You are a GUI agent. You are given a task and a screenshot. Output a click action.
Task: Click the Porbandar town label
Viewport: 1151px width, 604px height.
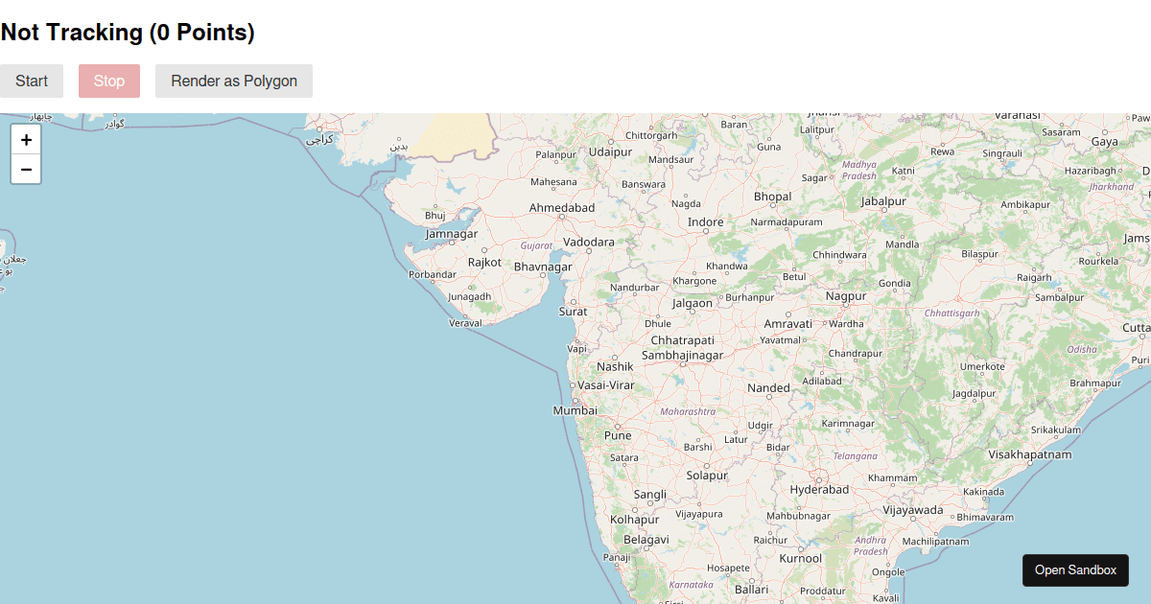click(433, 274)
